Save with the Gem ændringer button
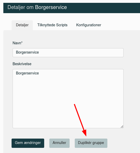The image size is (140, 153). (x=28, y=143)
